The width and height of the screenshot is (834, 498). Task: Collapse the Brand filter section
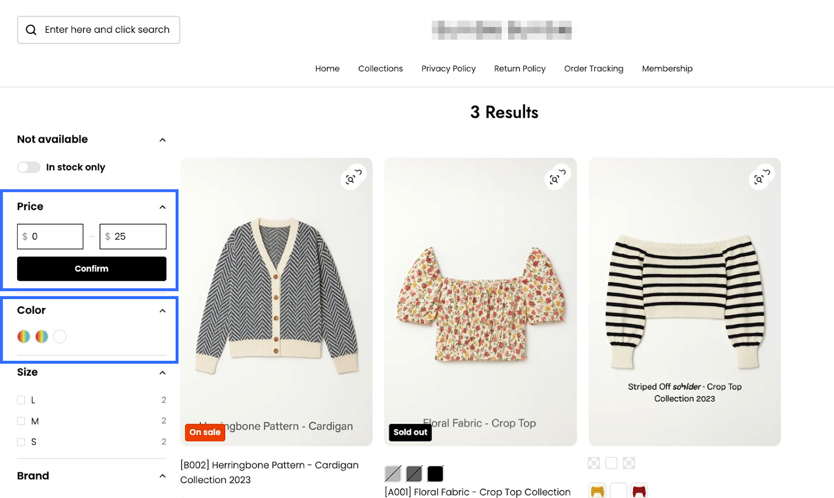point(163,476)
